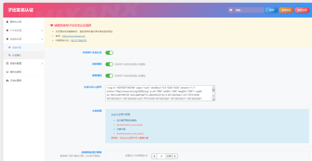Select the 企业认证 submenu item
This screenshot has width=312, height=161.
click(x=24, y=47)
